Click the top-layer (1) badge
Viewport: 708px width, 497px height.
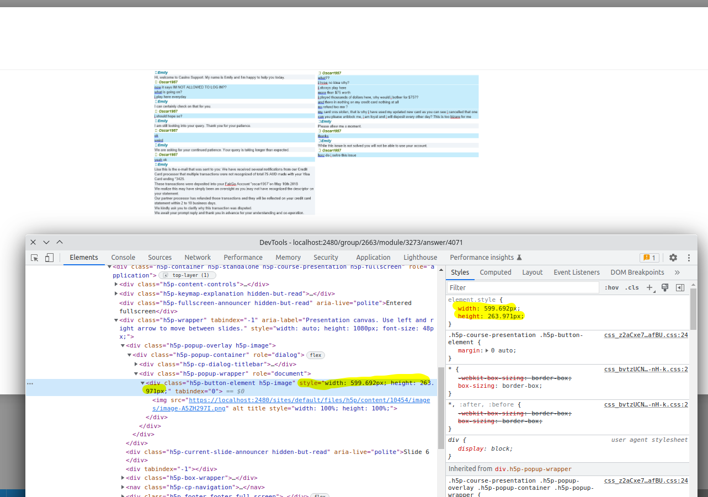point(188,275)
